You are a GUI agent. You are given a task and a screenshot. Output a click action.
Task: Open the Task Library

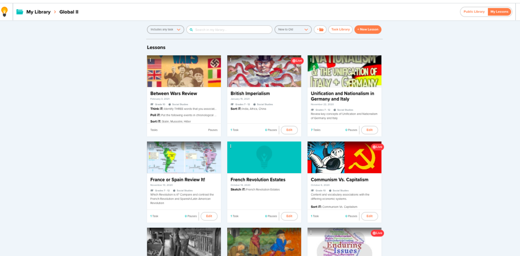pos(340,29)
